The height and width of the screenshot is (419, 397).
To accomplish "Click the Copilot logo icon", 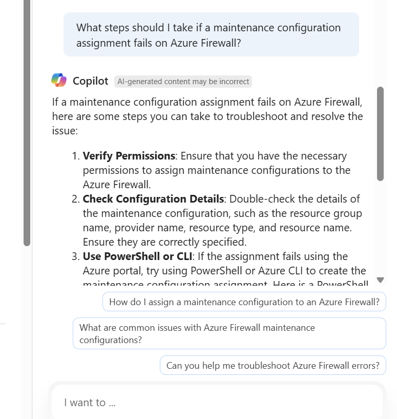I will (x=59, y=81).
